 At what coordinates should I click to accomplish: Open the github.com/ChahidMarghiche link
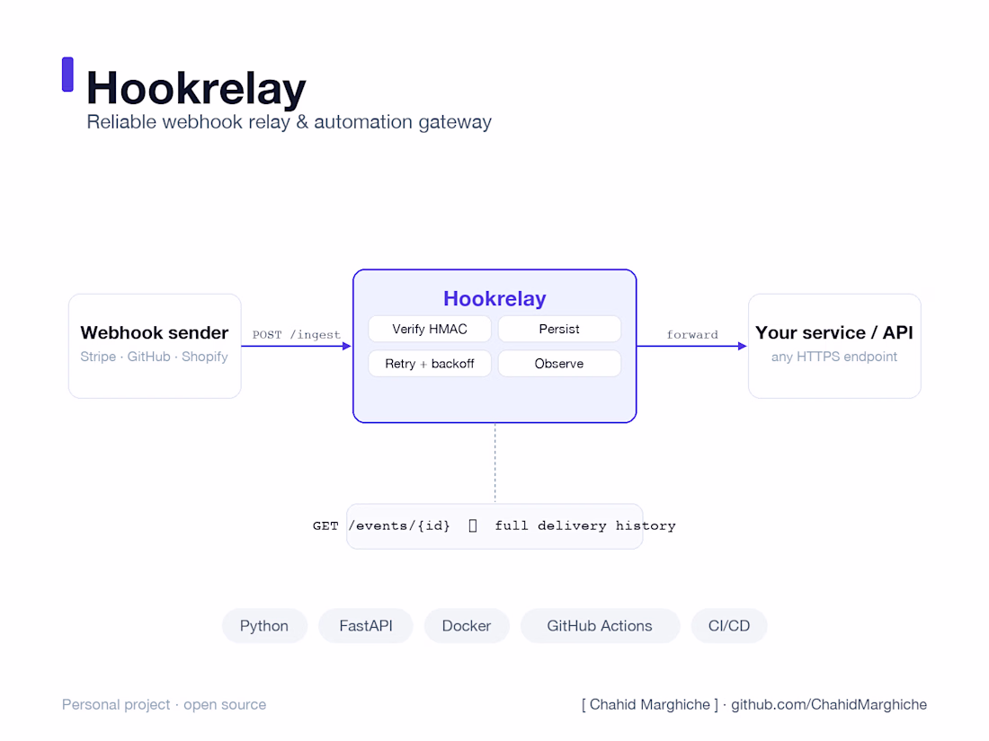[829, 704]
